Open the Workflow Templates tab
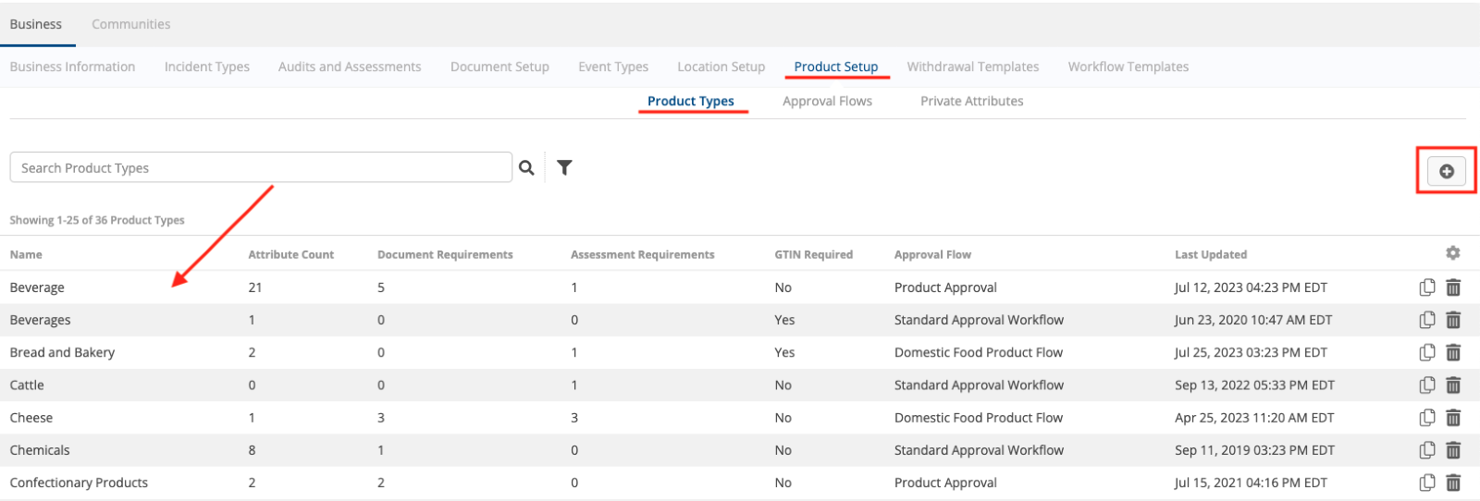The height and width of the screenshot is (501, 1480). 1128,67
